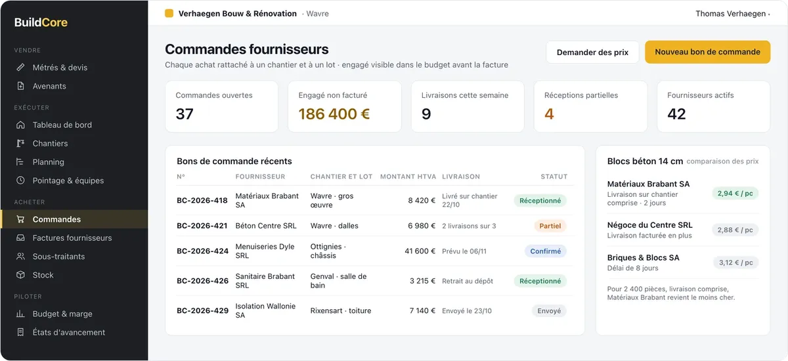
Task: Click the Planning gantt icon
Action: (x=20, y=161)
